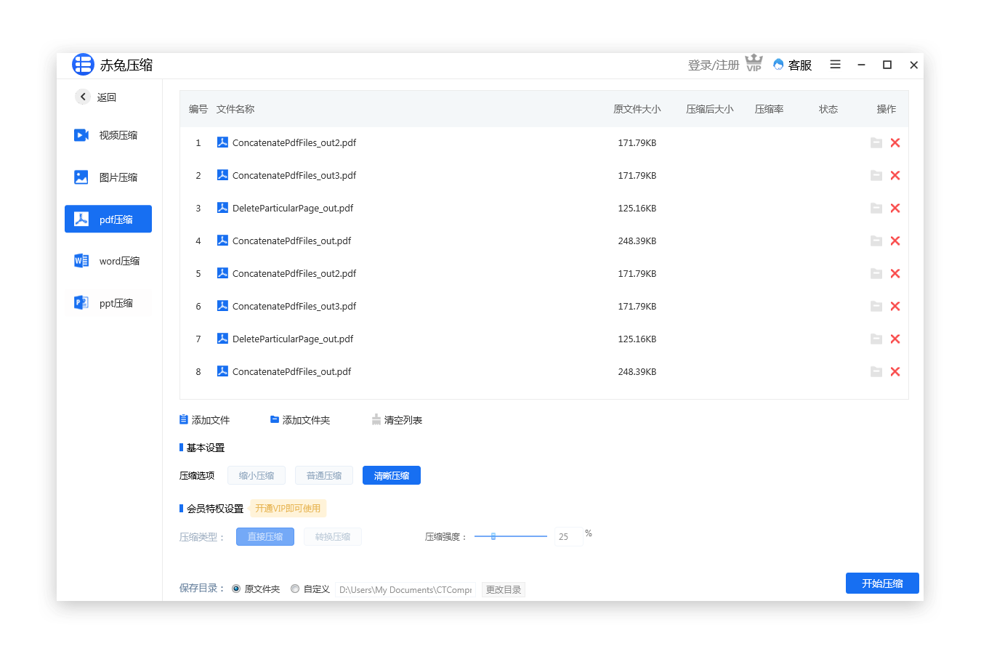Click 压缩率 column header

point(769,109)
